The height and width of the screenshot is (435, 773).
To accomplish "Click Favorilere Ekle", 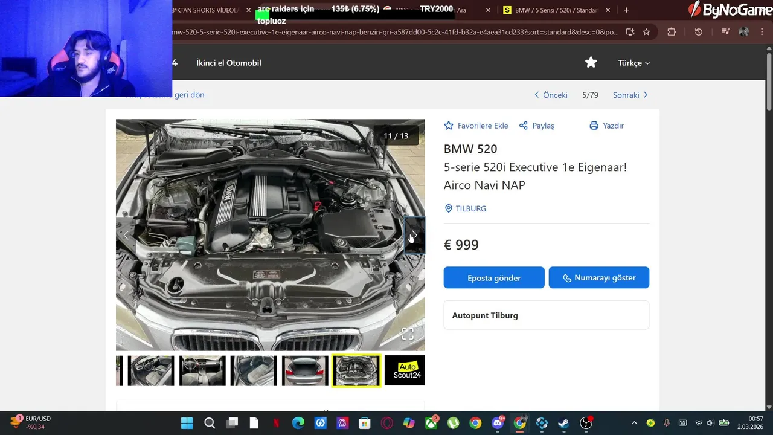I will (x=476, y=126).
